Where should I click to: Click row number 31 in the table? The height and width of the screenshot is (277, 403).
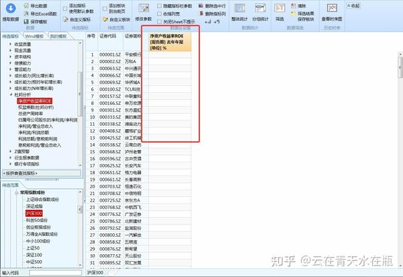coord(92,263)
